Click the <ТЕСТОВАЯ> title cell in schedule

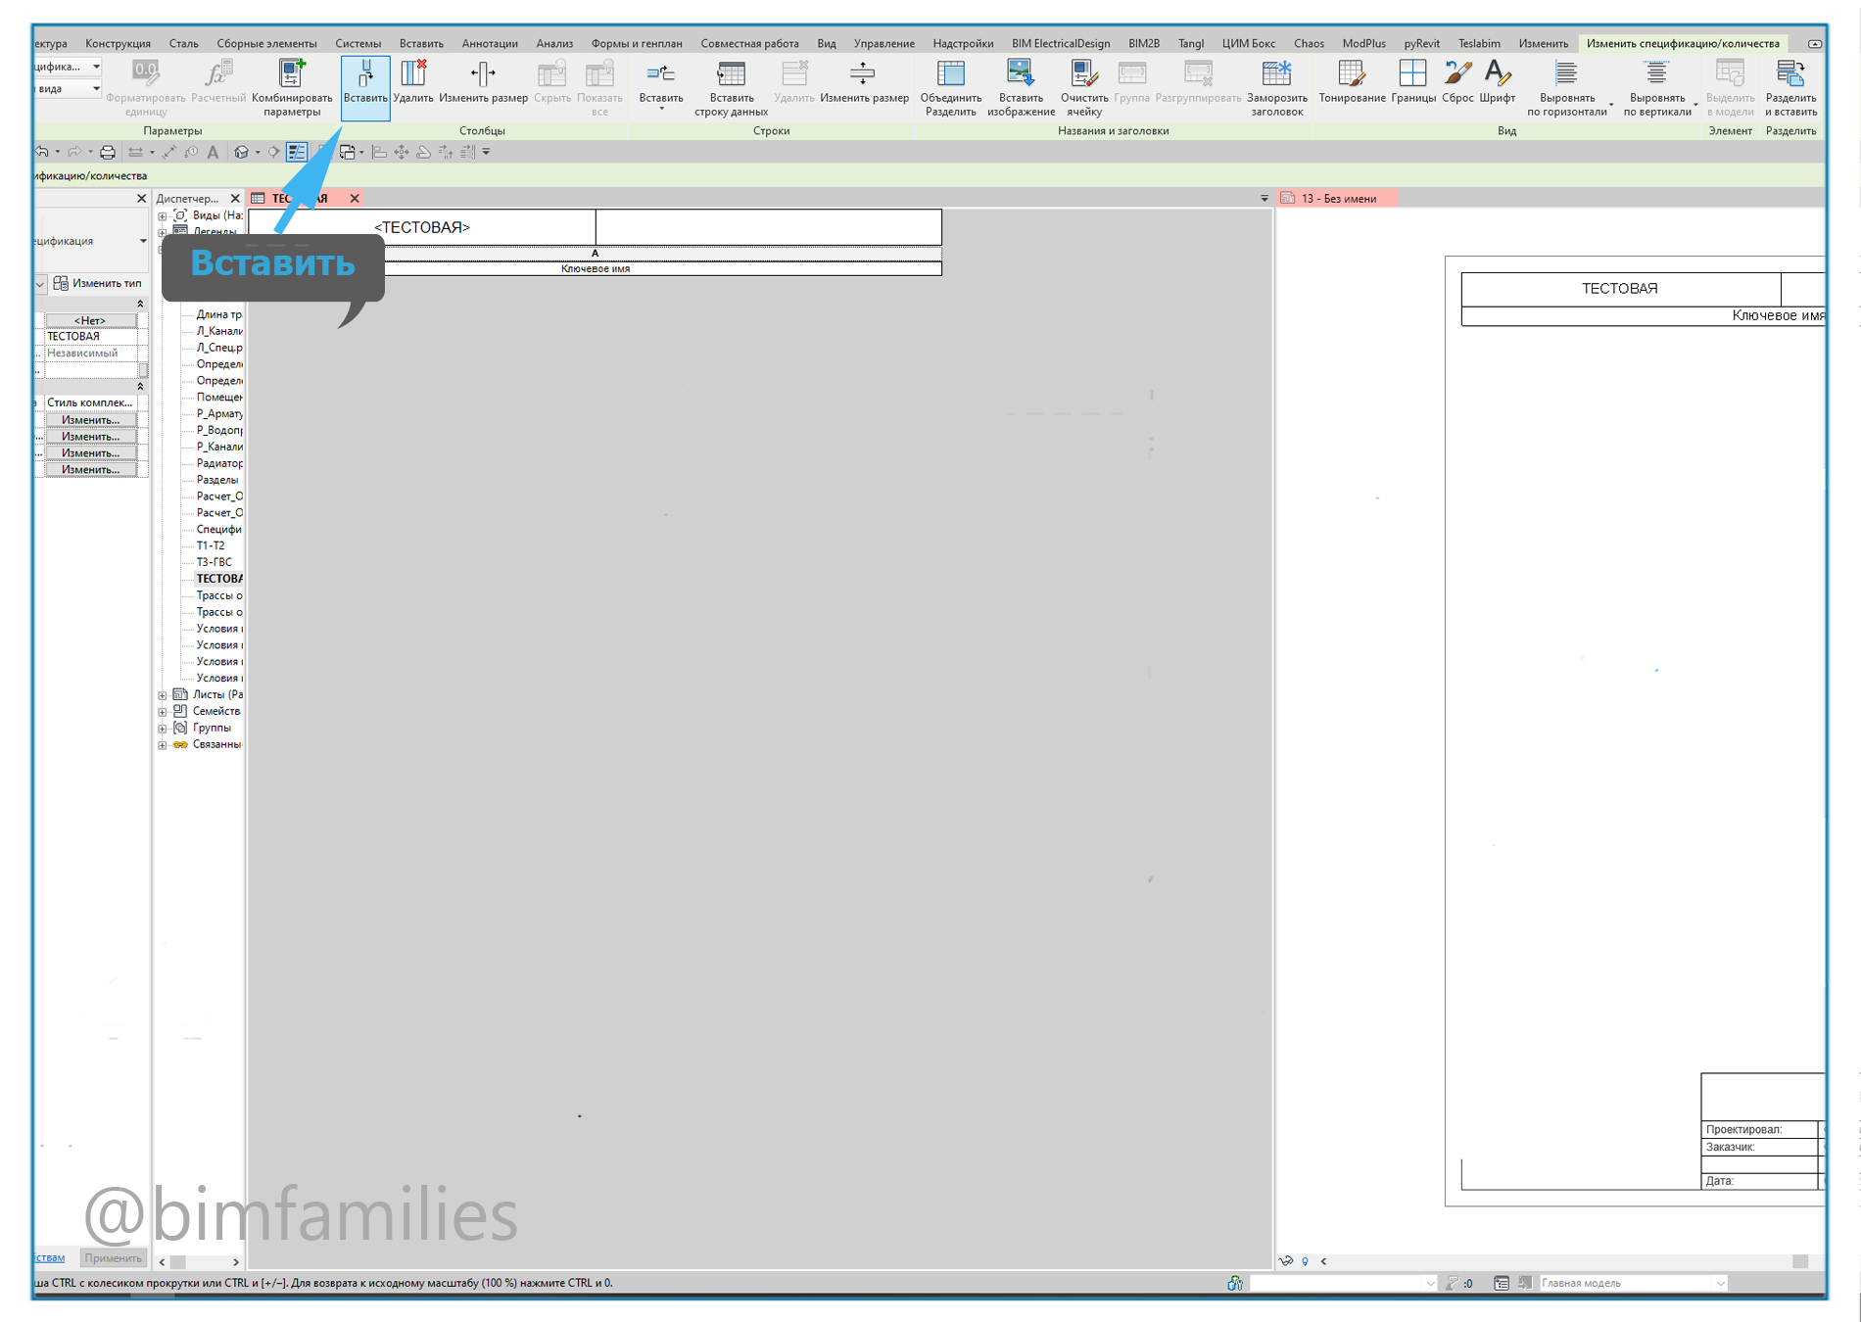point(422,227)
